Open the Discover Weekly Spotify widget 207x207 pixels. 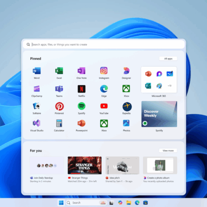pos(159,114)
